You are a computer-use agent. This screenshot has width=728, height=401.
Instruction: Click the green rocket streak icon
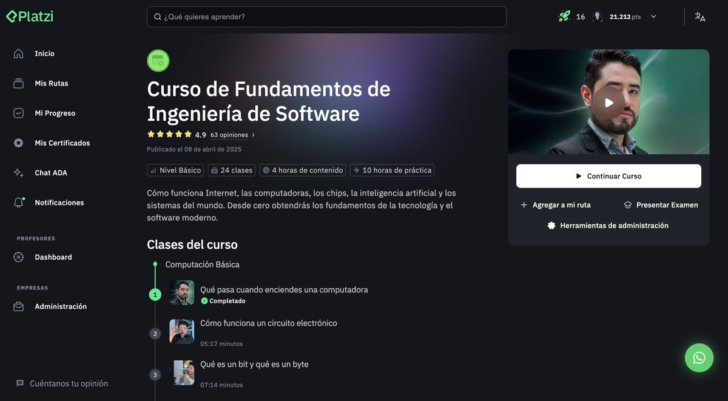tap(564, 16)
